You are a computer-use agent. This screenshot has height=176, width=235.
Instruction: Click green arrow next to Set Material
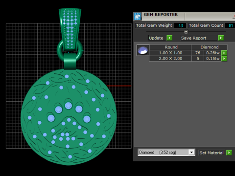[x=229, y=153]
